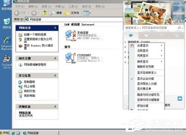
Task: Click the QQ search contacts field
Action: click(151, 28)
